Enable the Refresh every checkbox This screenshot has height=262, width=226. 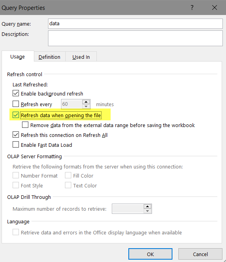(x=16, y=104)
